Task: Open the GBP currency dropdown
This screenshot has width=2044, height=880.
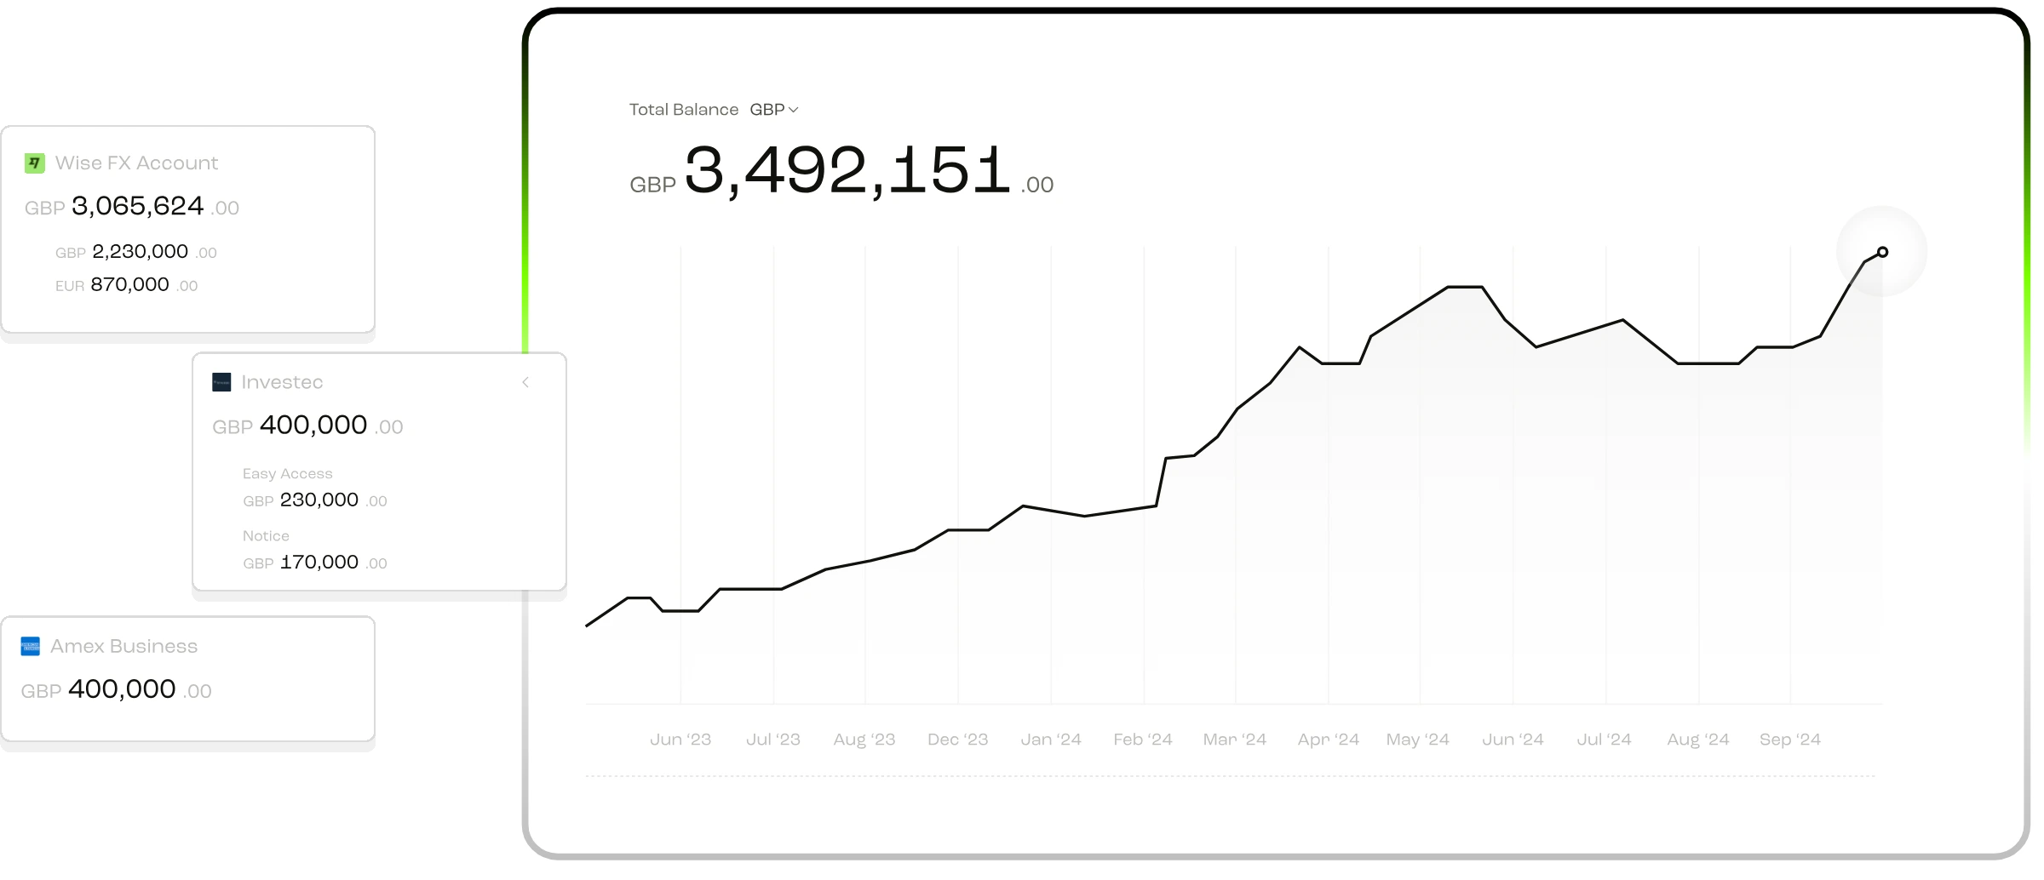Action: 774,110
